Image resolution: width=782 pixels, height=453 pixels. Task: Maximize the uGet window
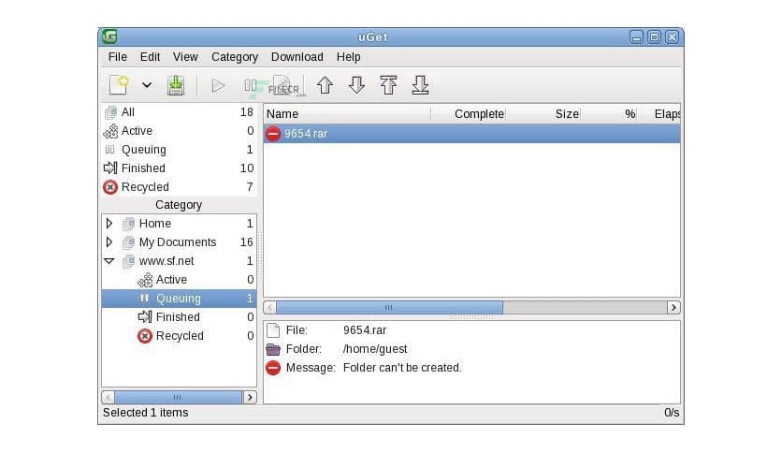click(x=655, y=37)
